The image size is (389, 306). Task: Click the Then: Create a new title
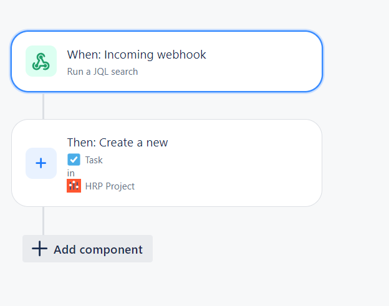point(118,143)
